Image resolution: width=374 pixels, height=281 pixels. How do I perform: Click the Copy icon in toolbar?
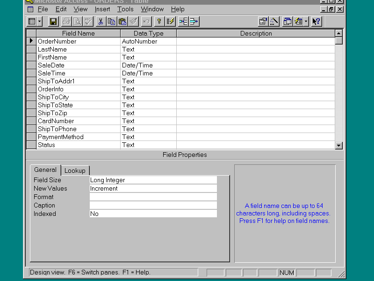tap(111, 22)
